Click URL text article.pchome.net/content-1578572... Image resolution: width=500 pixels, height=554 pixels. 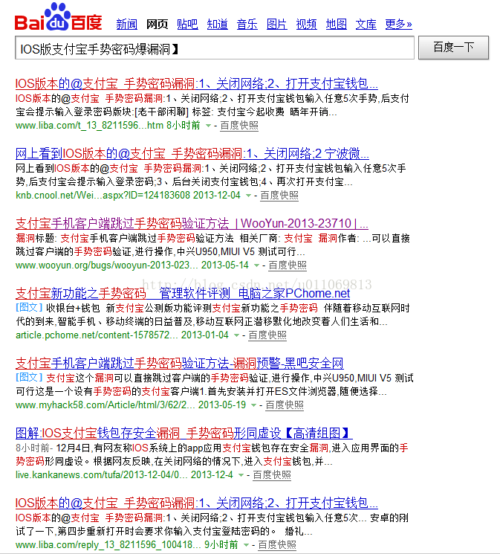click(x=97, y=335)
